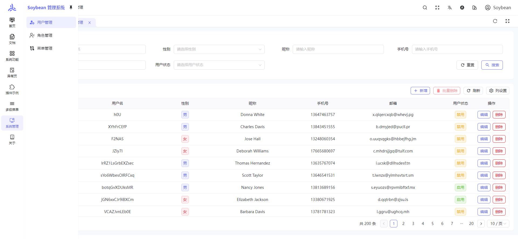
Task: Toggle the dark/light theme mode icon
Action: [x=462, y=8]
